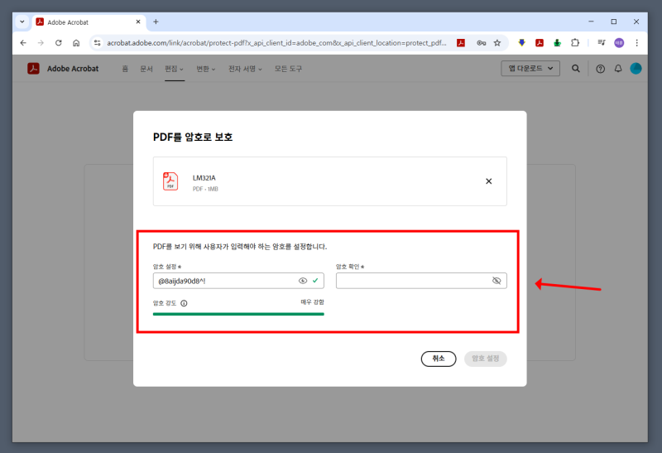Click the red Adobe Acrobat extension icon
The height and width of the screenshot is (453, 662).
(x=540, y=43)
